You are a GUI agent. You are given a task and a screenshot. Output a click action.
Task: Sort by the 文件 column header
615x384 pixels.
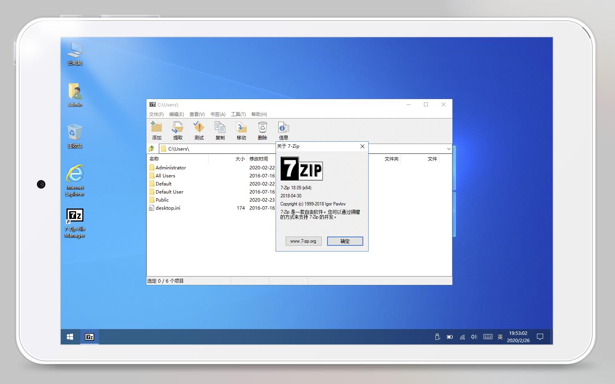(420, 159)
